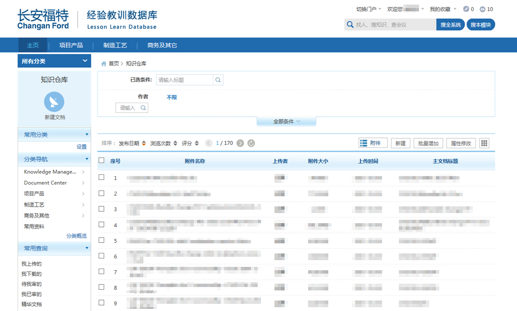Click the home icon in breadcrumb
The height and width of the screenshot is (311, 517).
point(104,64)
